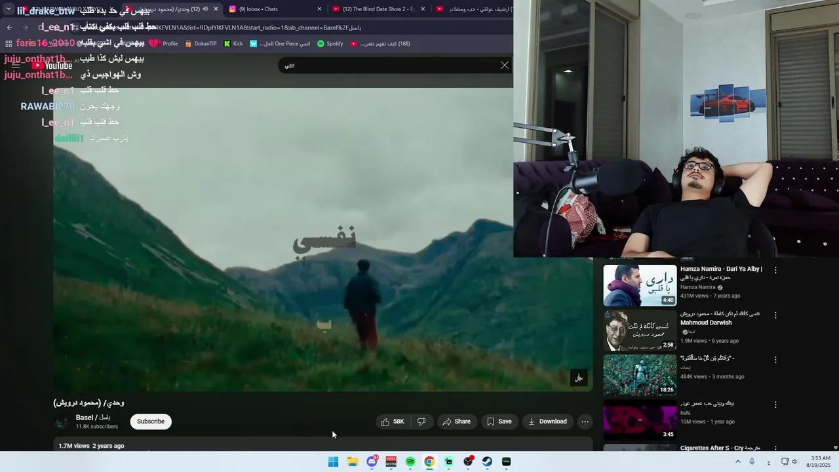Open OBS Studio from the taskbar
The height and width of the screenshot is (472, 839).
click(468, 462)
